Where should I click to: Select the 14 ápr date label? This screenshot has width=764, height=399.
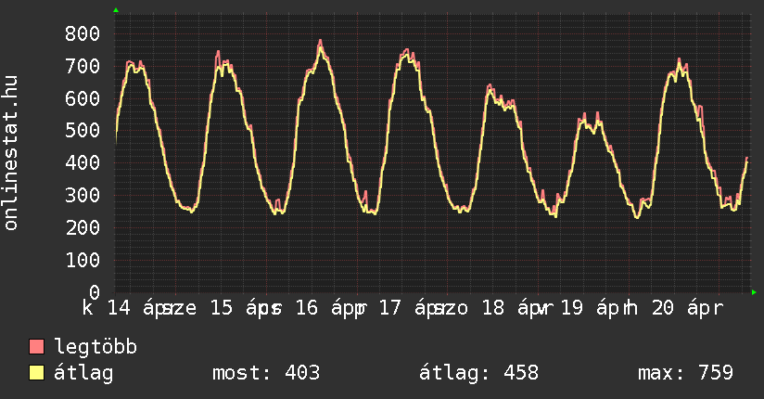[141, 308]
